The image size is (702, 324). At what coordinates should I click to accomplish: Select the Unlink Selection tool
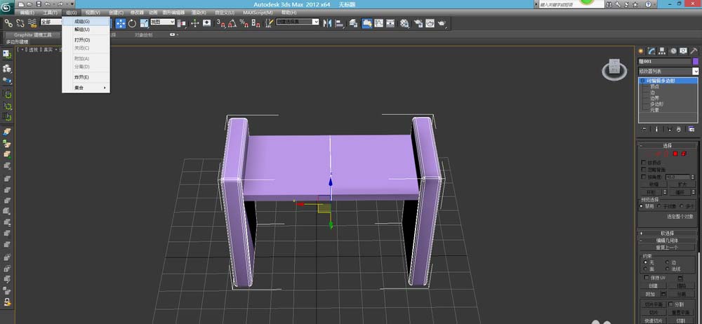[20, 22]
